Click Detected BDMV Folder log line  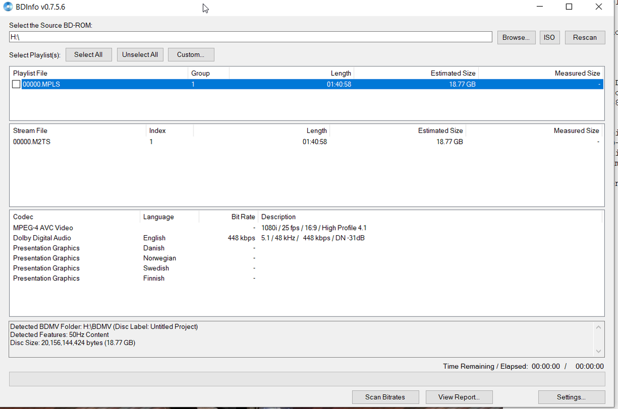click(x=104, y=327)
